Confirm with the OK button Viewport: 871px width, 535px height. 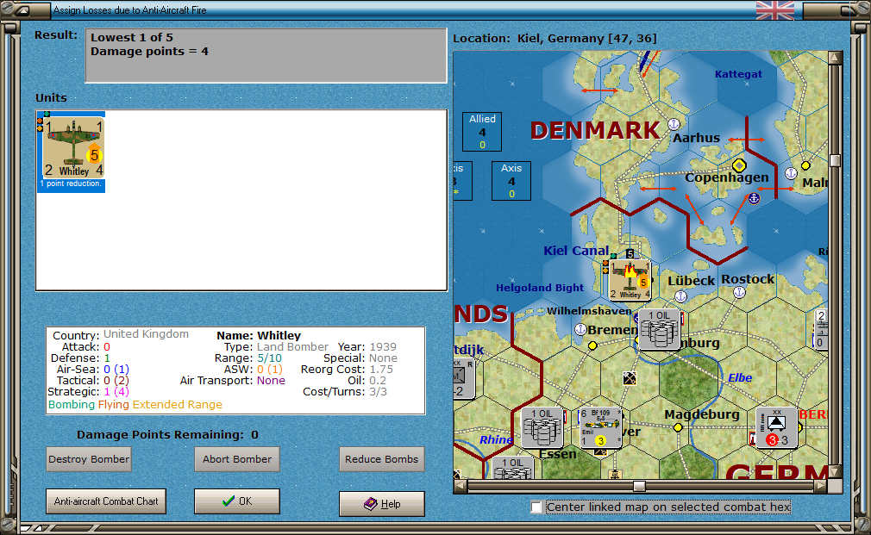pyautogui.click(x=237, y=501)
